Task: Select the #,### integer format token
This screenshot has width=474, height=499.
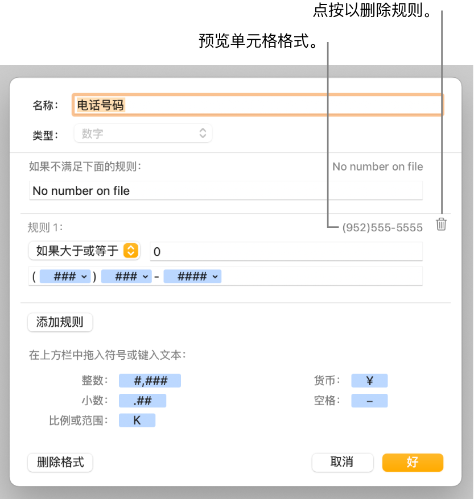Action: point(150,380)
